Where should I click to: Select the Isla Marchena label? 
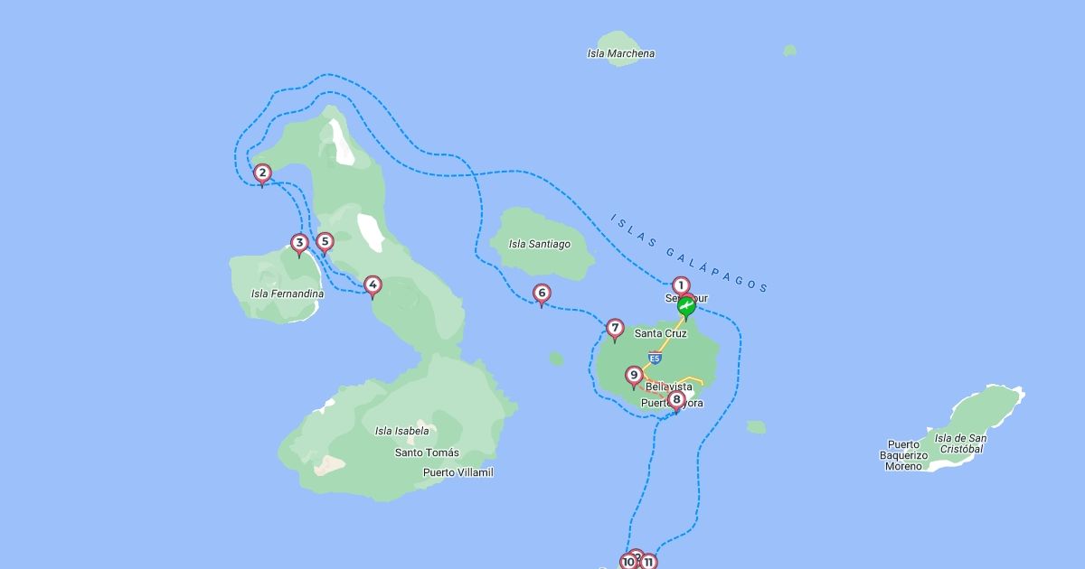coord(621,53)
